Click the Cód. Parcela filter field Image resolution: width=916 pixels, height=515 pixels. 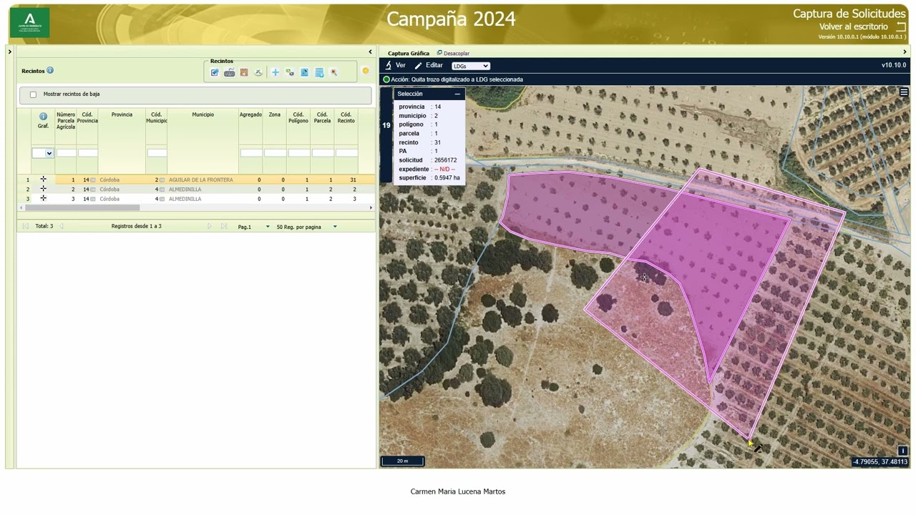pos(323,153)
